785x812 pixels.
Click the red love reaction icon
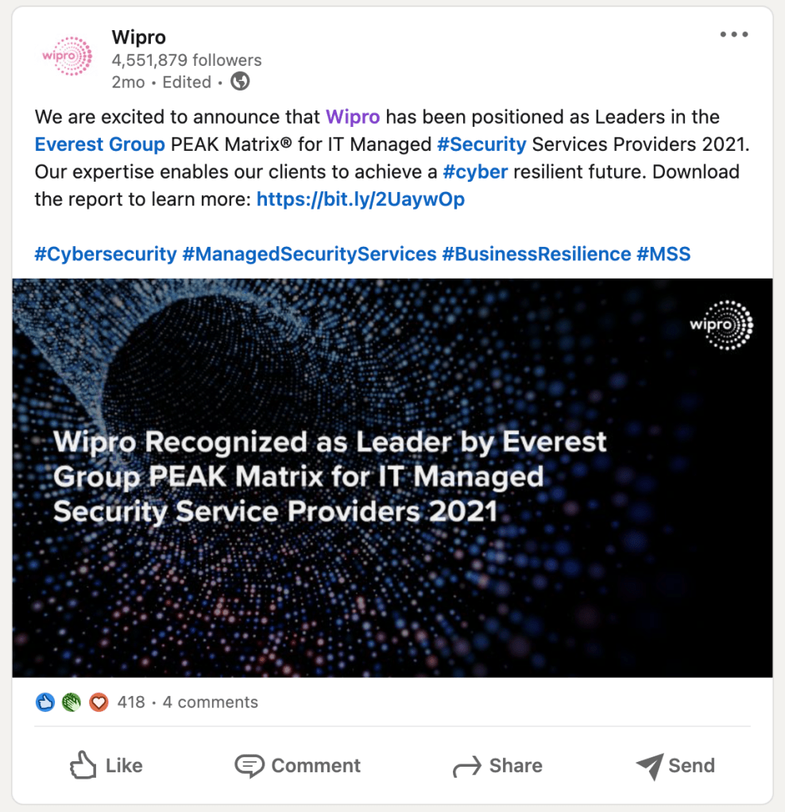(x=98, y=702)
